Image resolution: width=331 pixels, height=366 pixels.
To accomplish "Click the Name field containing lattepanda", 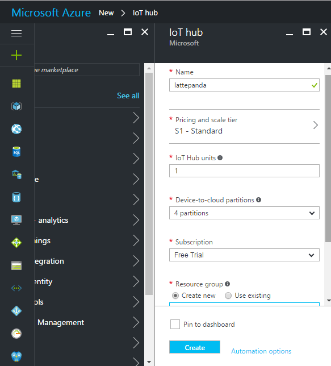I will click(244, 85).
